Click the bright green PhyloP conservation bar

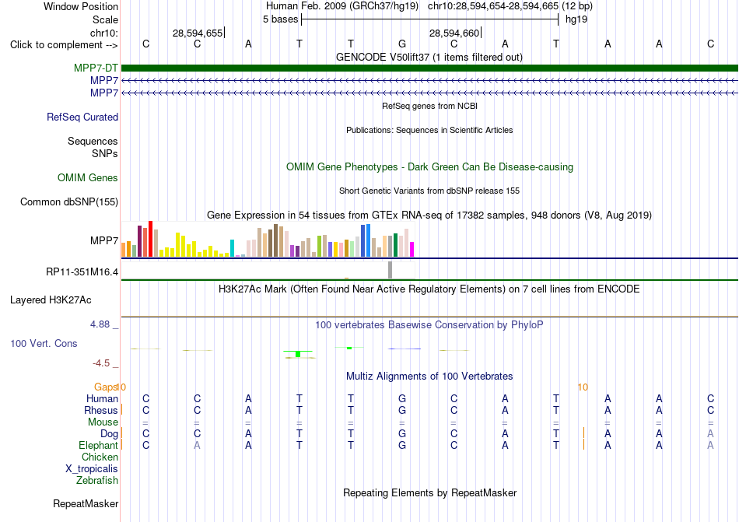tap(298, 354)
